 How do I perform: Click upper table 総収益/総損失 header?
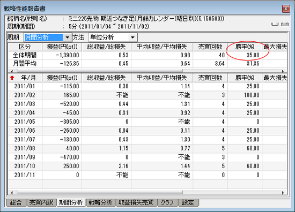coord(107,47)
